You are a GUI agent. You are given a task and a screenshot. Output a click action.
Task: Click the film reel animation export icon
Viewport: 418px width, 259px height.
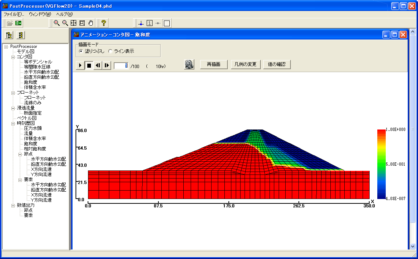click(x=189, y=64)
